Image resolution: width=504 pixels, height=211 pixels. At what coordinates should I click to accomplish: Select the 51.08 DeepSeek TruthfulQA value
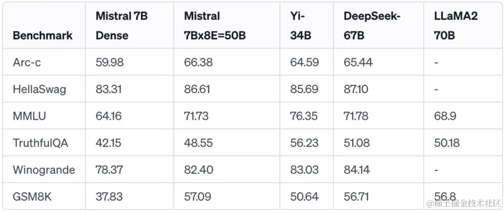point(358,143)
